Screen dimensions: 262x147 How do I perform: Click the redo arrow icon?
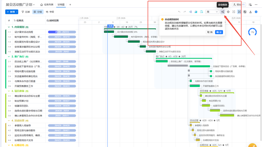[x=185, y=12]
